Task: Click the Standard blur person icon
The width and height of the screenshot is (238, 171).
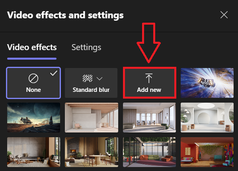Action: (x=88, y=78)
